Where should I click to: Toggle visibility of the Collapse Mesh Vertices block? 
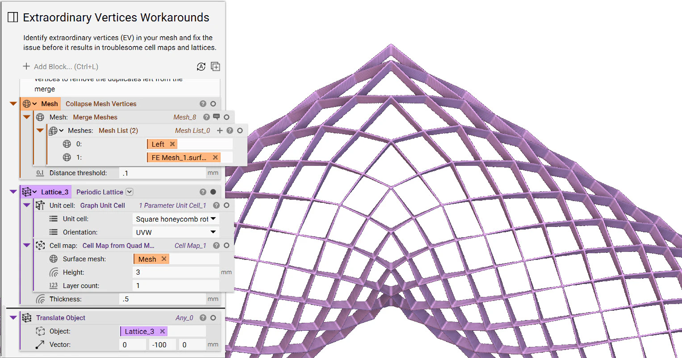click(213, 103)
